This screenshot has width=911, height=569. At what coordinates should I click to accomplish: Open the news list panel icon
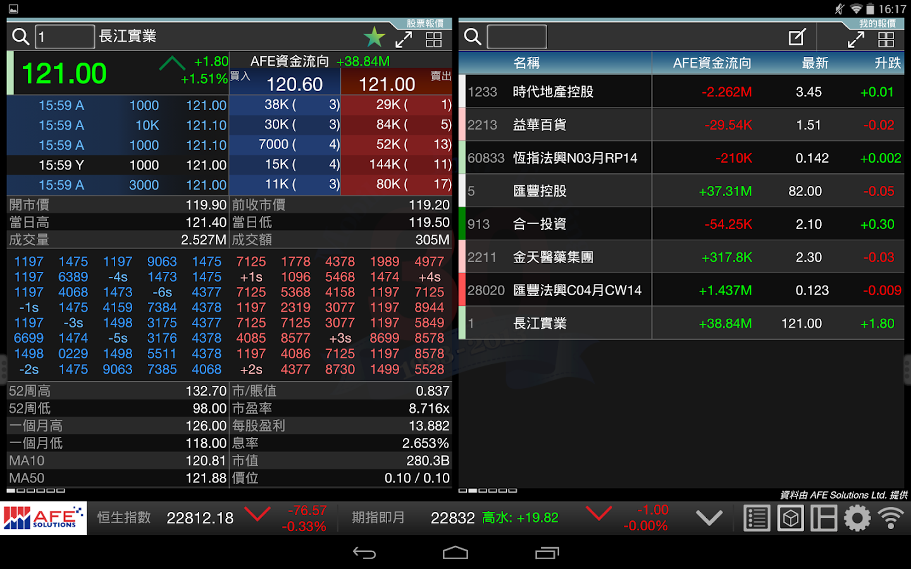(x=757, y=517)
